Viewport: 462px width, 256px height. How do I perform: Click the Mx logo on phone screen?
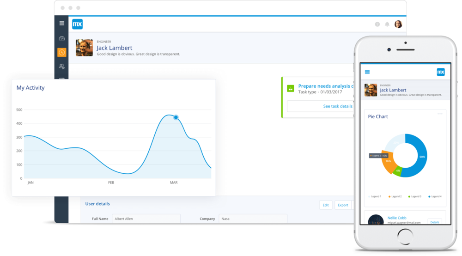441,72
